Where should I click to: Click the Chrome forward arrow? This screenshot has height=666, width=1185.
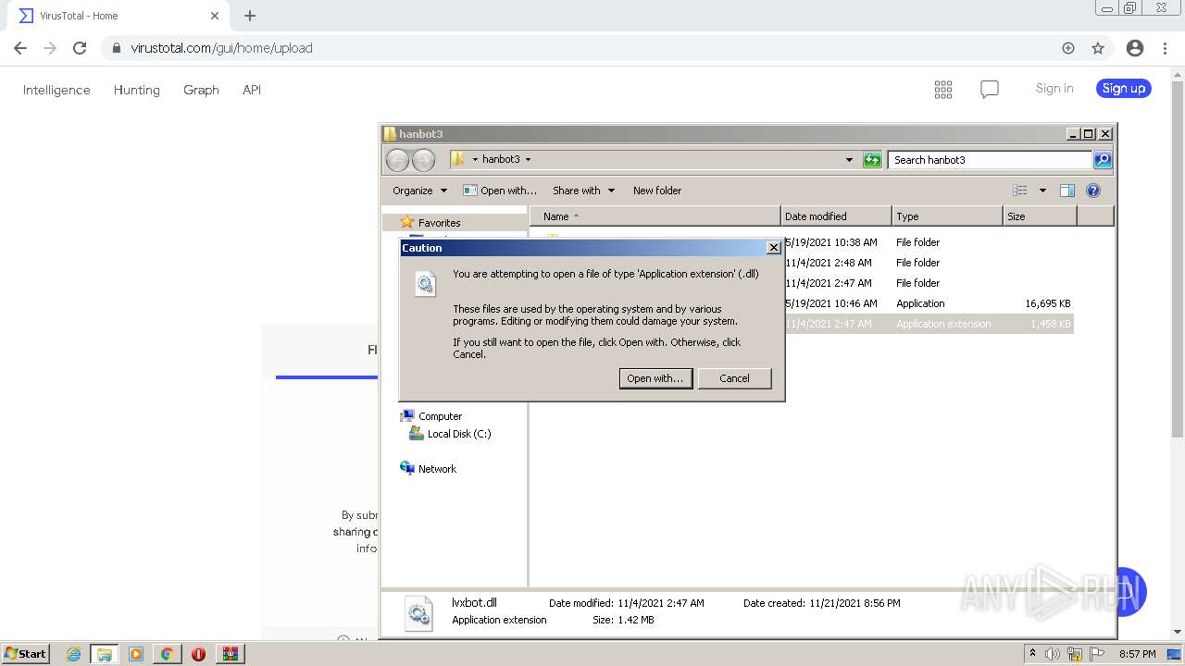click(50, 48)
